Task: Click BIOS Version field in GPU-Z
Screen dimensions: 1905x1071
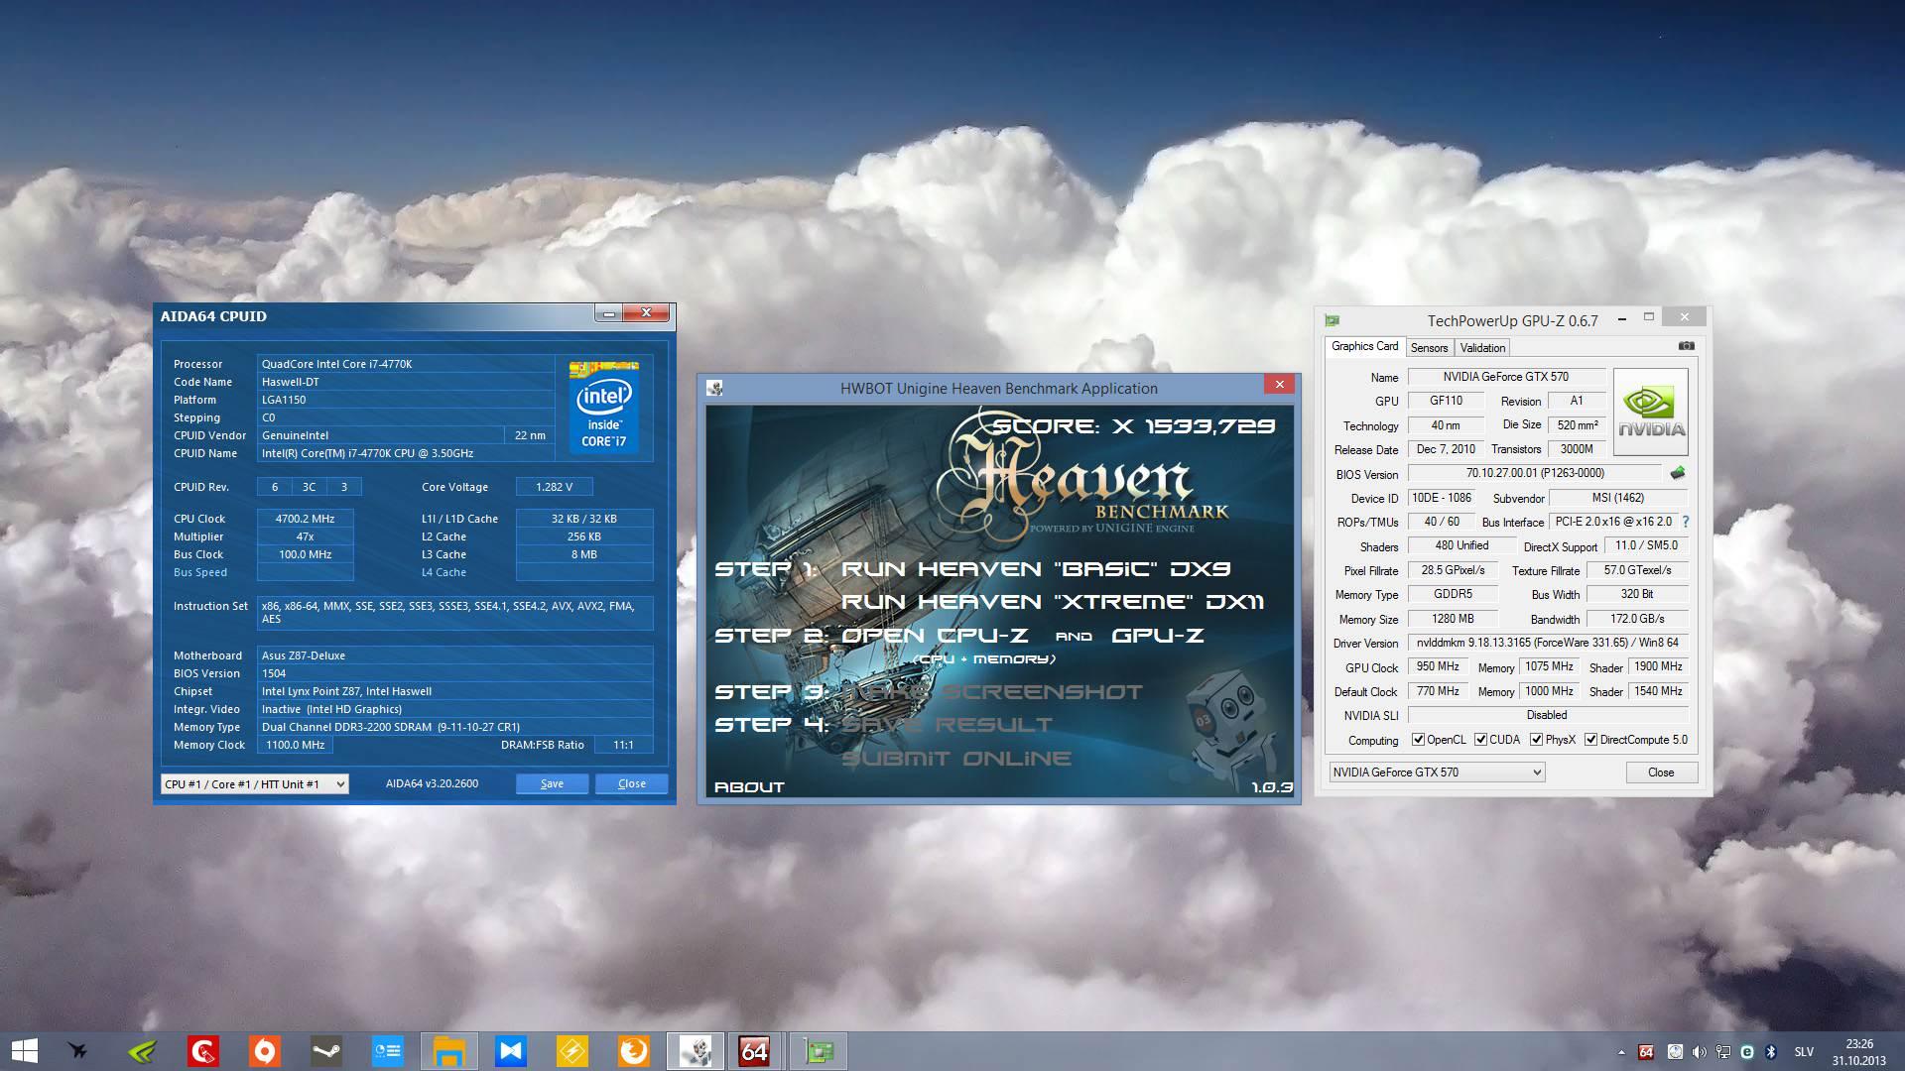Action: click(1534, 473)
